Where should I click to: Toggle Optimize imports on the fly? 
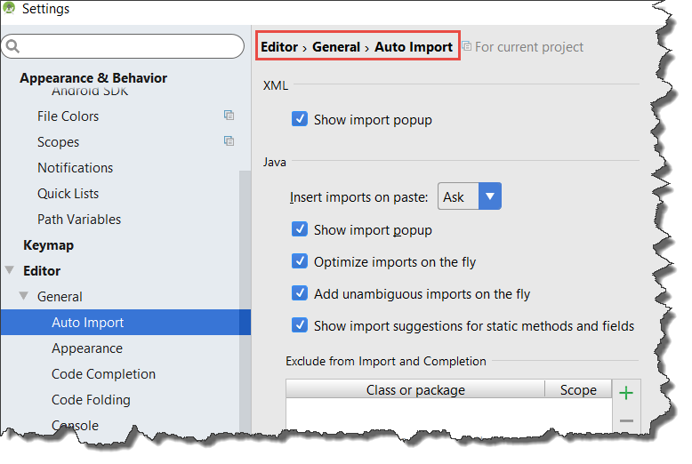300,261
